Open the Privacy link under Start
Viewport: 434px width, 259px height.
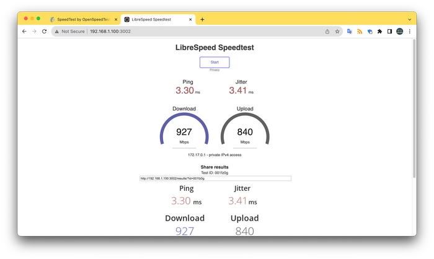coord(215,70)
